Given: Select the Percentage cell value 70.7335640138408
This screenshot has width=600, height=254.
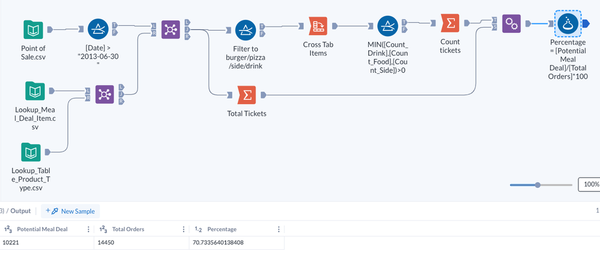Looking at the screenshot, I should click(x=217, y=243).
